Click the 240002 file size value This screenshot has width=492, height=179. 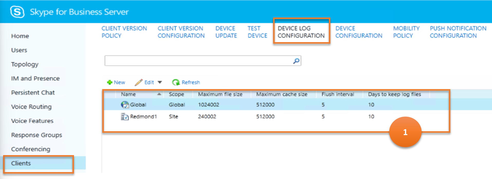click(207, 117)
